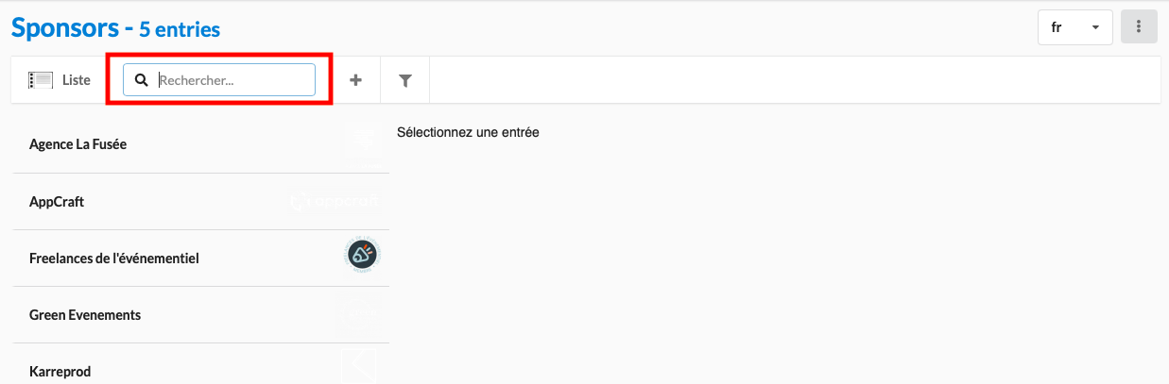Click the magnifying glass search icon
The height and width of the screenshot is (384, 1169).
pyautogui.click(x=142, y=80)
